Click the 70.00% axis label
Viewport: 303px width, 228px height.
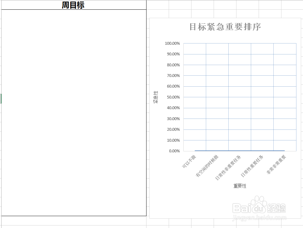coord(173,75)
